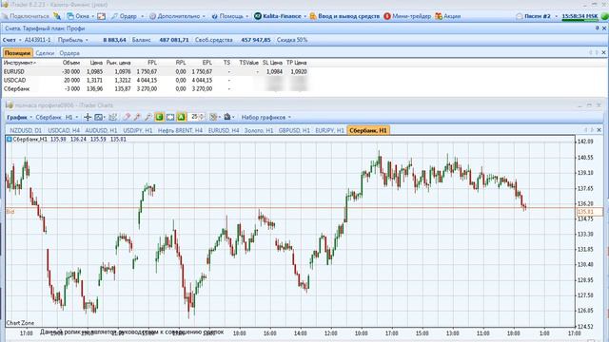Click the FPL column header
This screenshot has width=609, height=342.
click(152, 63)
